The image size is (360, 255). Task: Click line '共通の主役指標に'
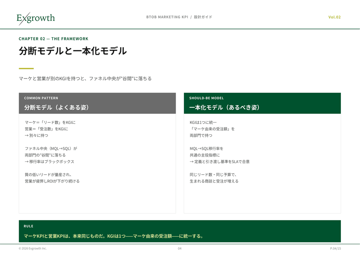pyautogui.click(x=204, y=155)
